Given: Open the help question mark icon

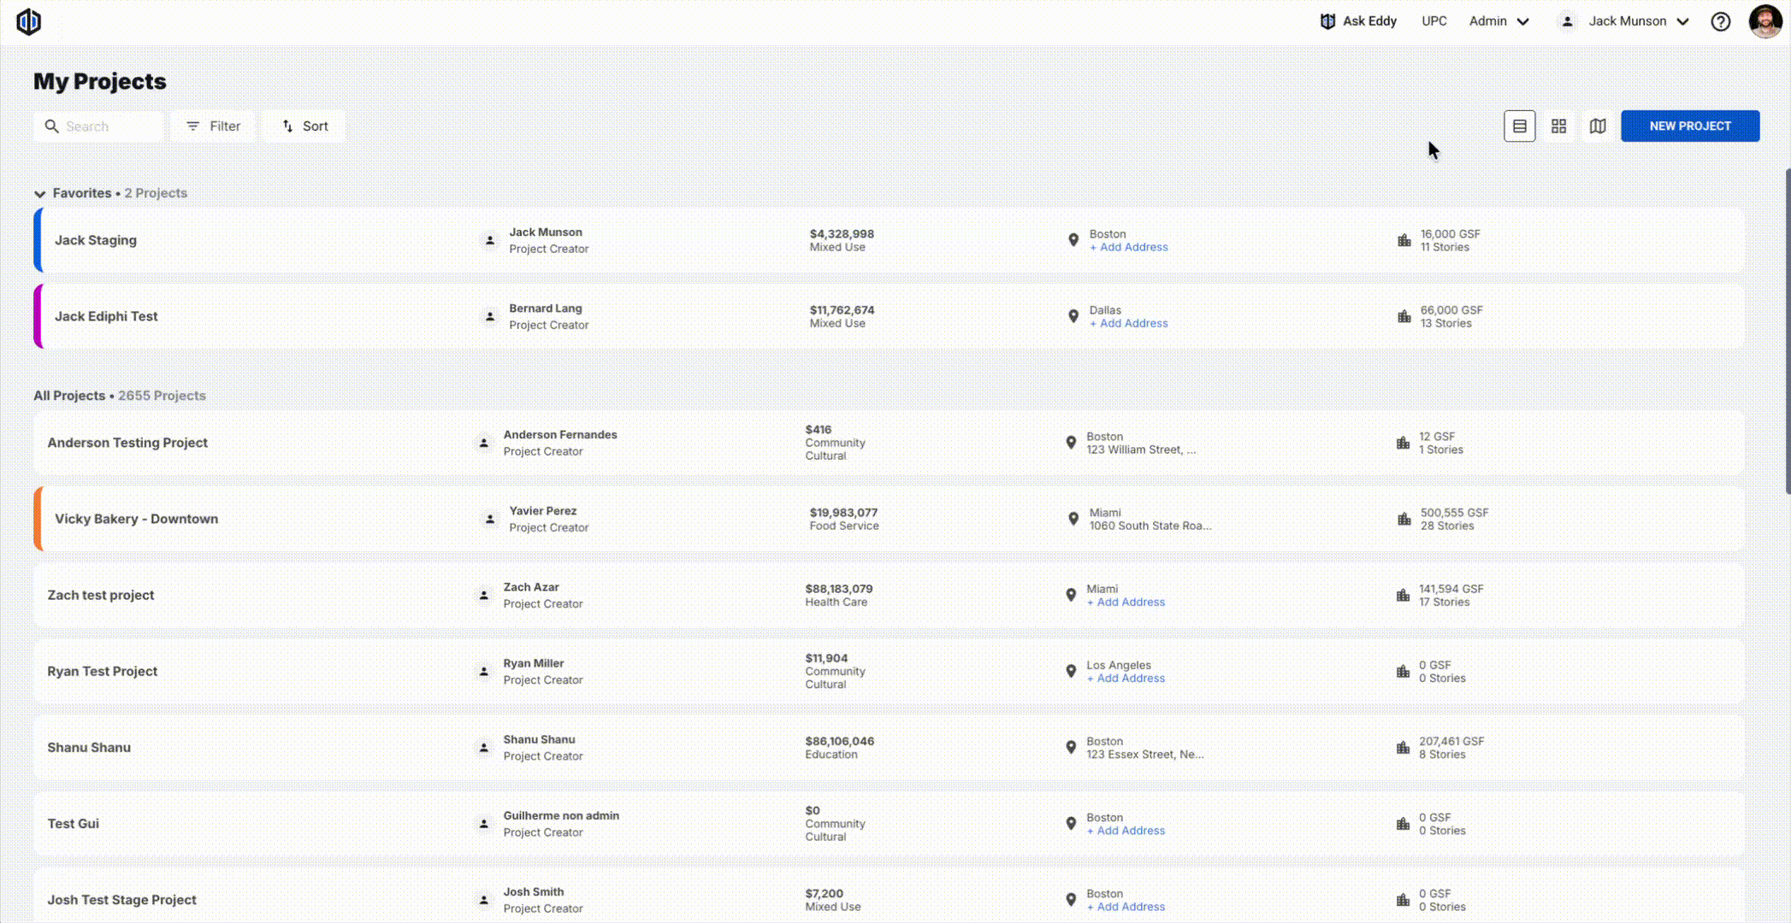Looking at the screenshot, I should [x=1720, y=22].
